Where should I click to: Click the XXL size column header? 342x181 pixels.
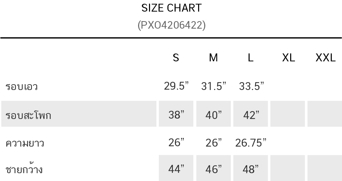(325, 58)
